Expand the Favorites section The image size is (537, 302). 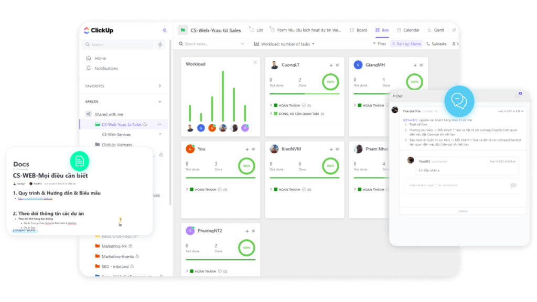click(x=160, y=86)
